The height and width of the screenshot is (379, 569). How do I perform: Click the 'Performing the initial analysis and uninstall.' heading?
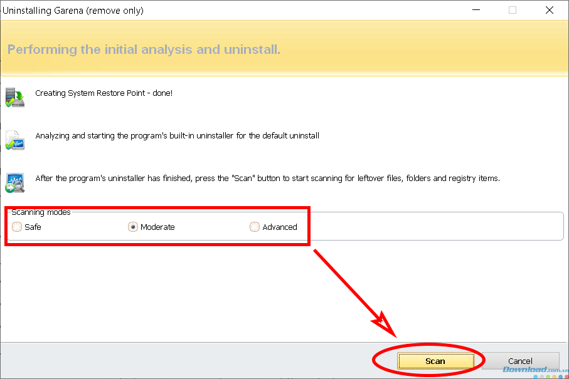144,49
